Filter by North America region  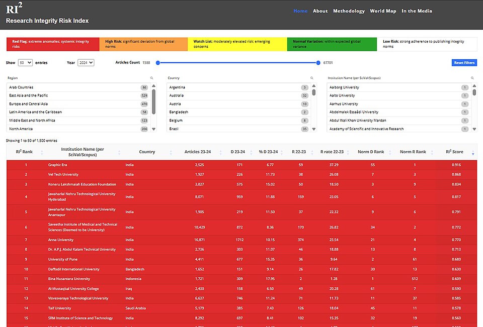point(78,129)
